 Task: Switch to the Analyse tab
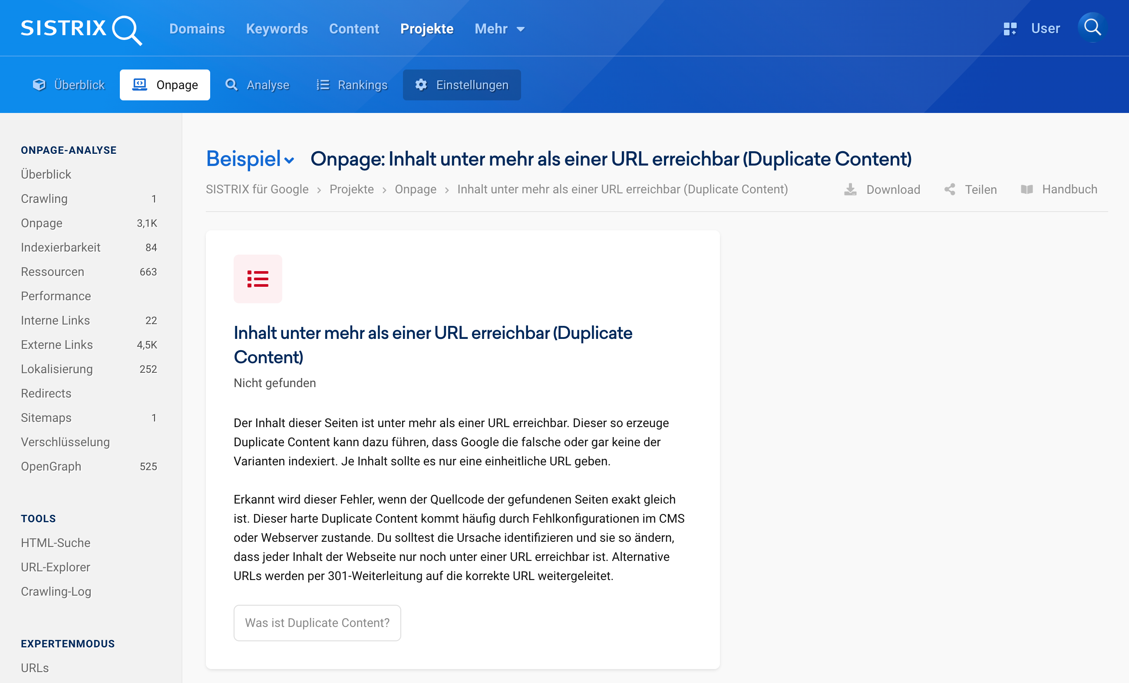(257, 85)
